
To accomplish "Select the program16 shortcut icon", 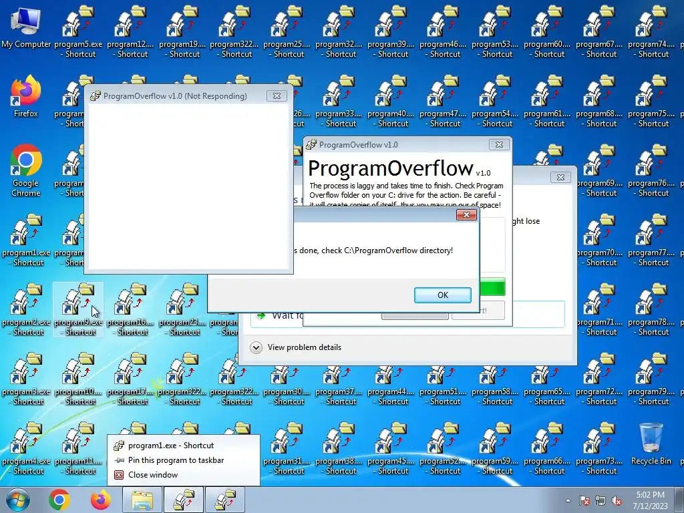I will click(130, 309).
